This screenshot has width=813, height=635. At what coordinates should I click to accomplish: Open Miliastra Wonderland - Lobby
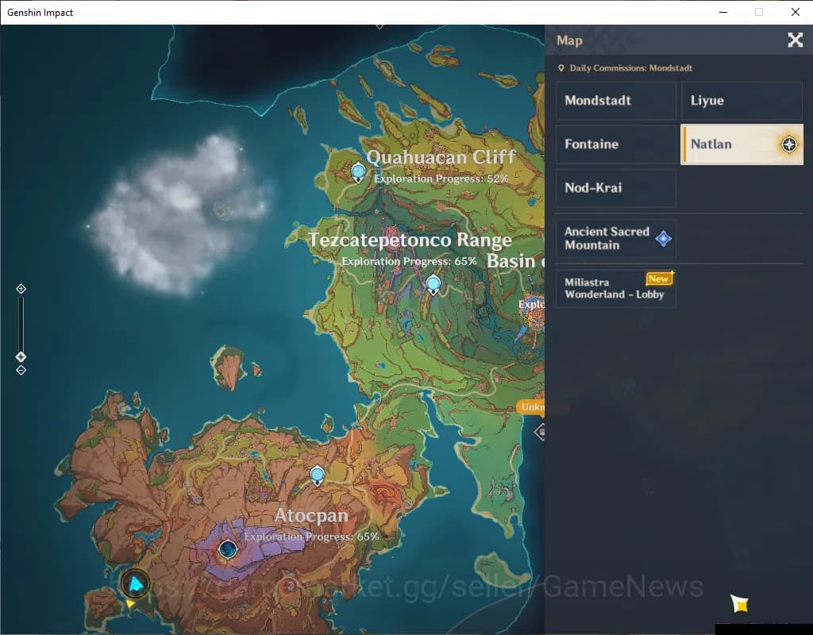tap(616, 289)
